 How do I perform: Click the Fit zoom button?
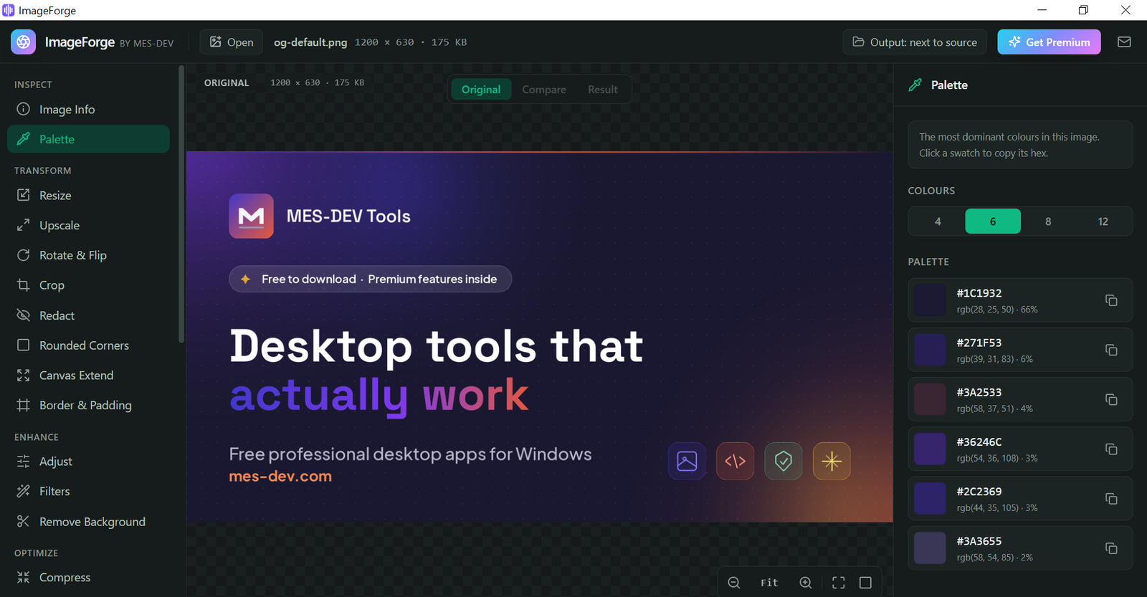pyautogui.click(x=769, y=583)
